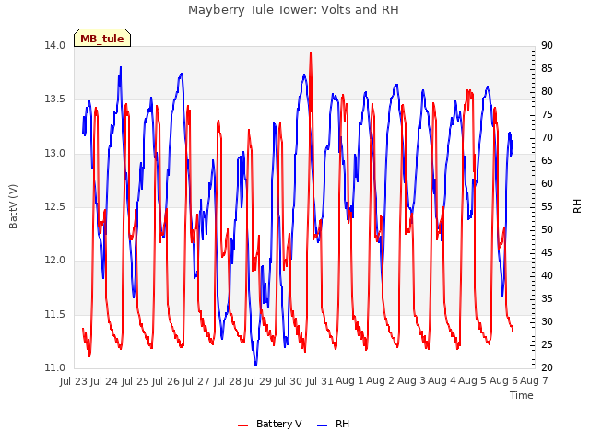Click the BattV (V) axis label
Viewport: 590px width, 442px height.
[x=13, y=206]
